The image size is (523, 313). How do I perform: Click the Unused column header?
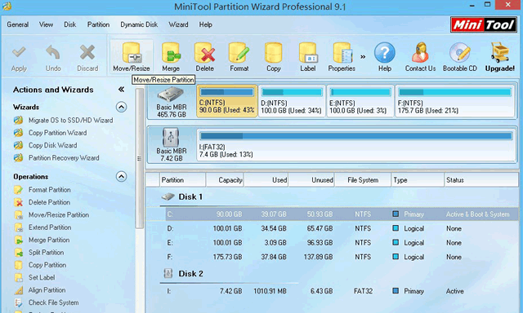[311, 180]
